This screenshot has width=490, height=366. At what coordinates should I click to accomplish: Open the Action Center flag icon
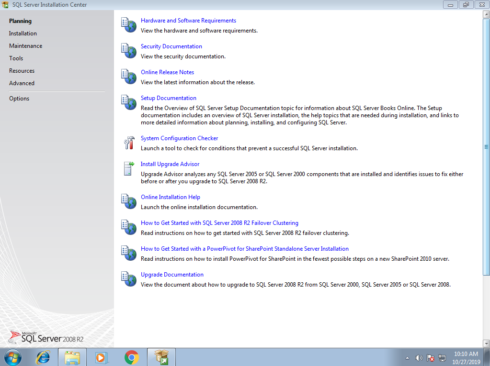point(431,358)
